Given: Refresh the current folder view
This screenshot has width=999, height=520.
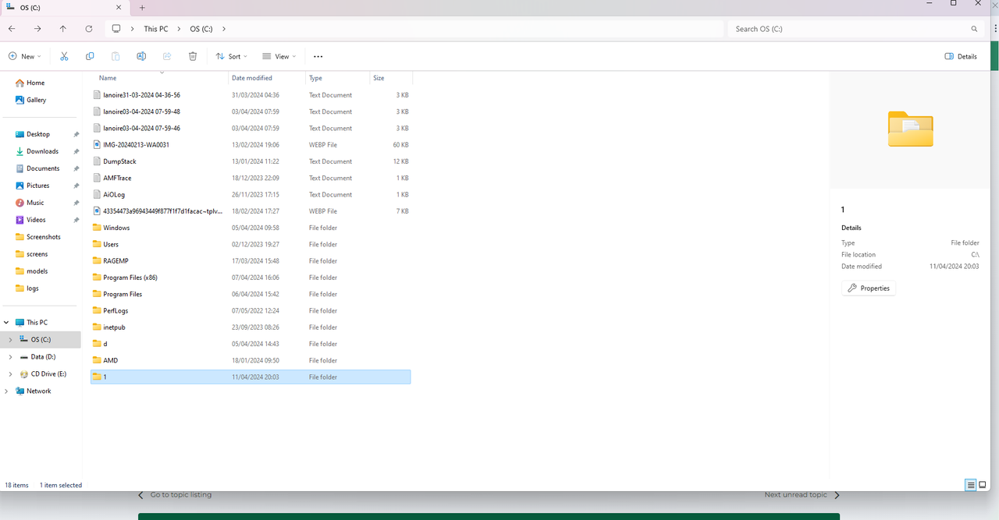Looking at the screenshot, I should (89, 29).
